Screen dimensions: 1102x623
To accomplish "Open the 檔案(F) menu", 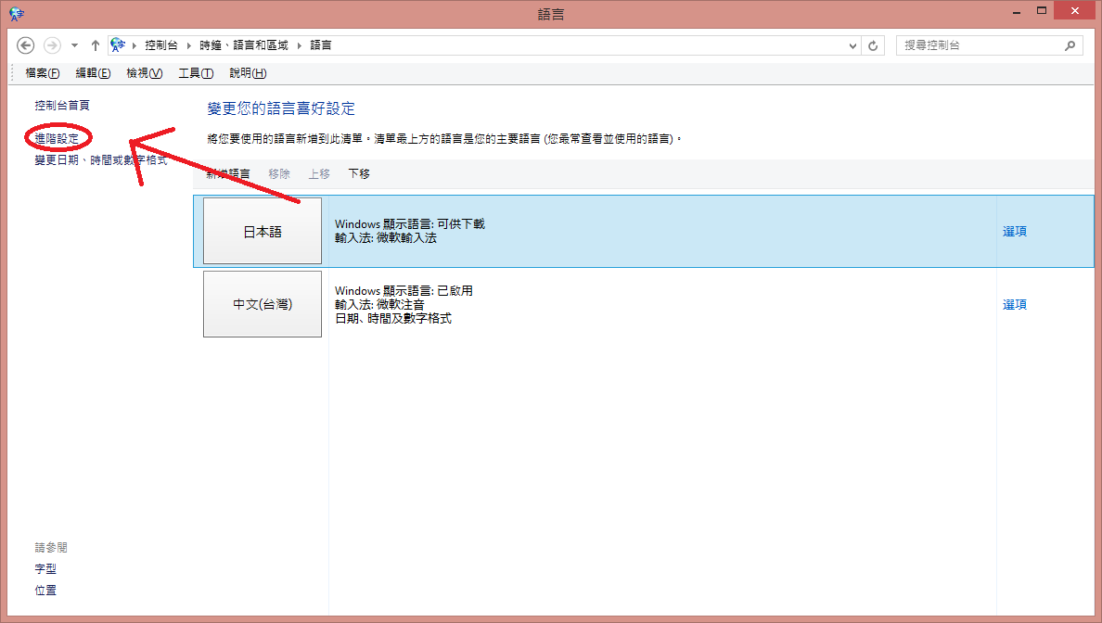I will pyautogui.click(x=43, y=73).
